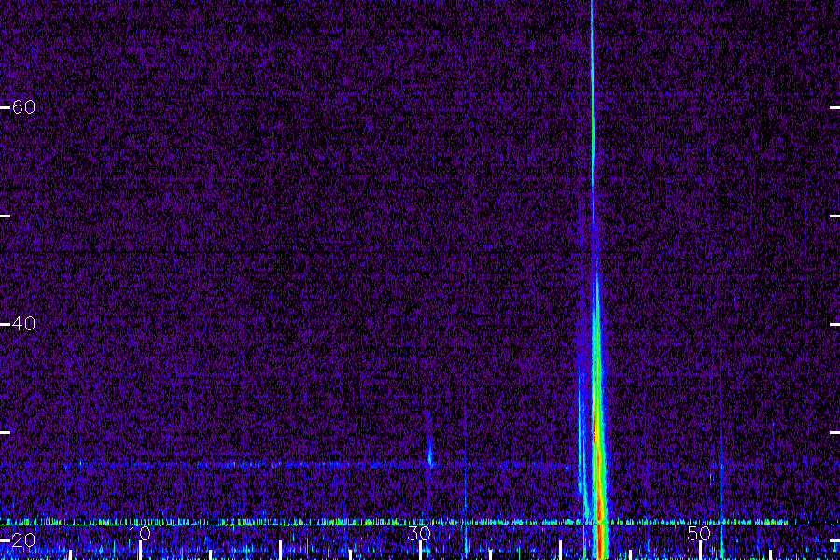Select the 50 label on horizontal axis

pos(699,533)
